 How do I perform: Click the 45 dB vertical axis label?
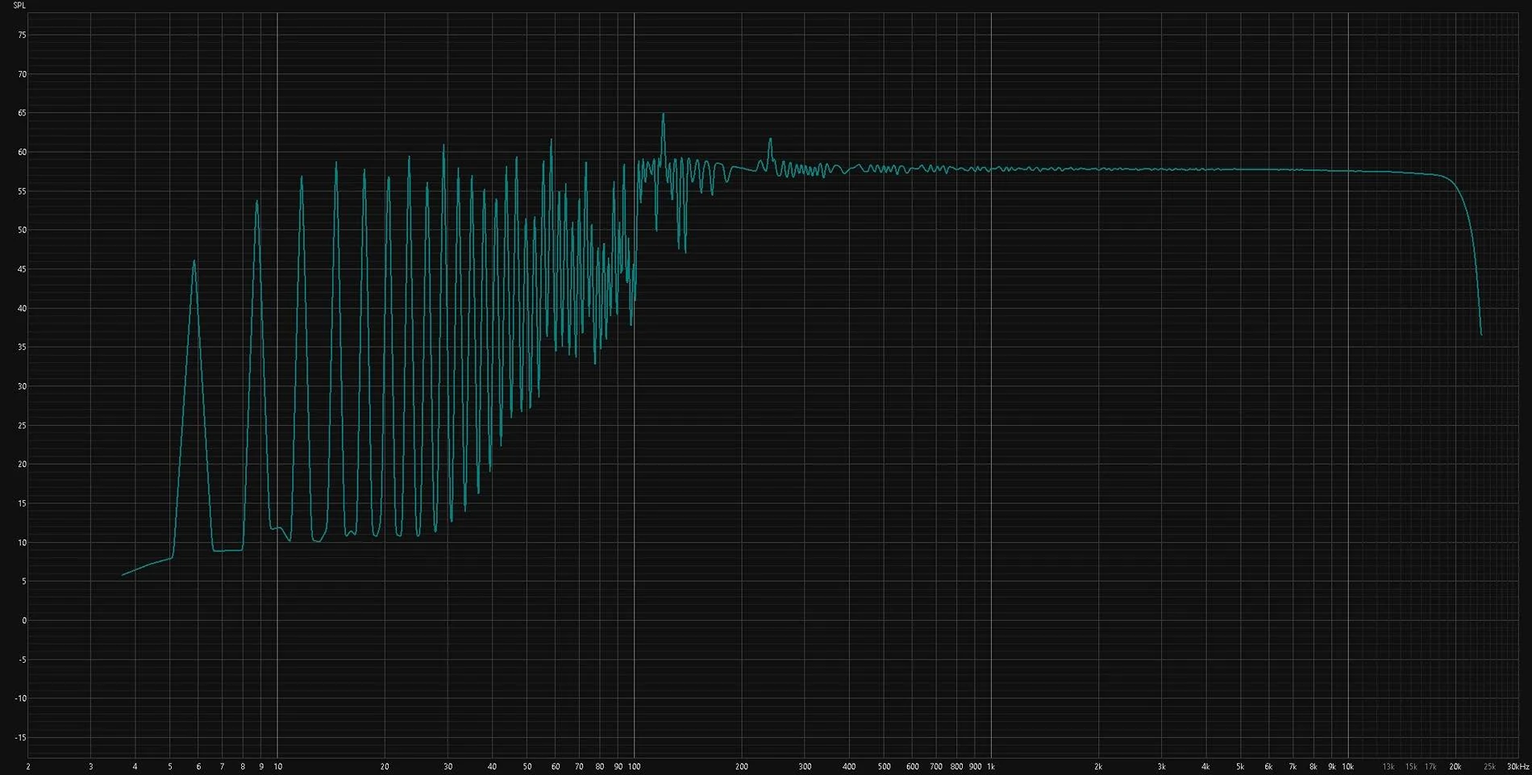pos(22,269)
